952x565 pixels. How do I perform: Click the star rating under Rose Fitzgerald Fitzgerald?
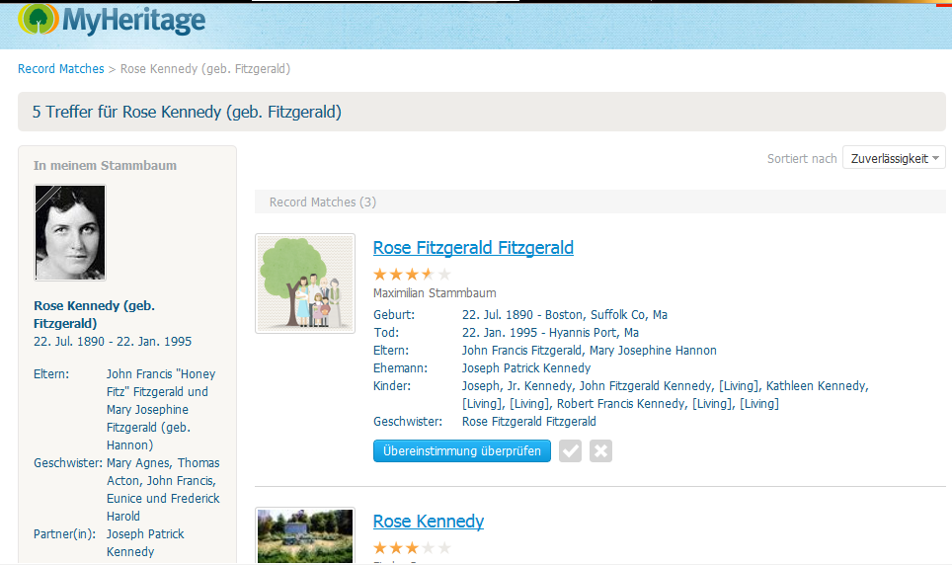pos(412,275)
